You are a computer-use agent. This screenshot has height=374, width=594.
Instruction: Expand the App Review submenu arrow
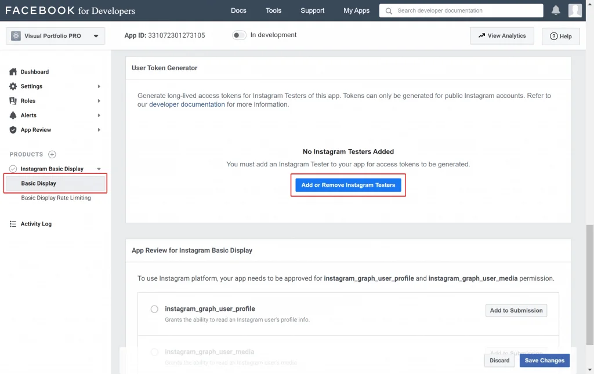click(99, 130)
